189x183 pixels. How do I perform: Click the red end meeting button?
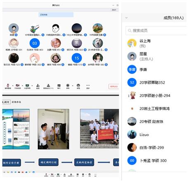pyautogui.click(x=113, y=86)
